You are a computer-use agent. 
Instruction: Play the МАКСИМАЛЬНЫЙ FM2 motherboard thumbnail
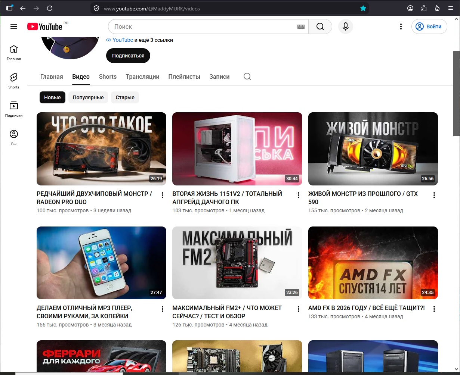tap(237, 263)
